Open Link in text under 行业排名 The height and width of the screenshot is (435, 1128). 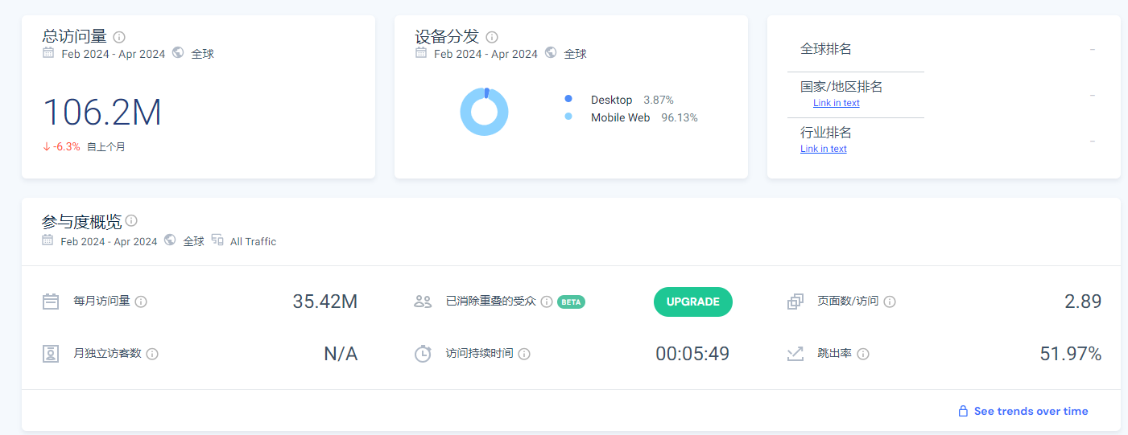pyautogui.click(x=823, y=149)
